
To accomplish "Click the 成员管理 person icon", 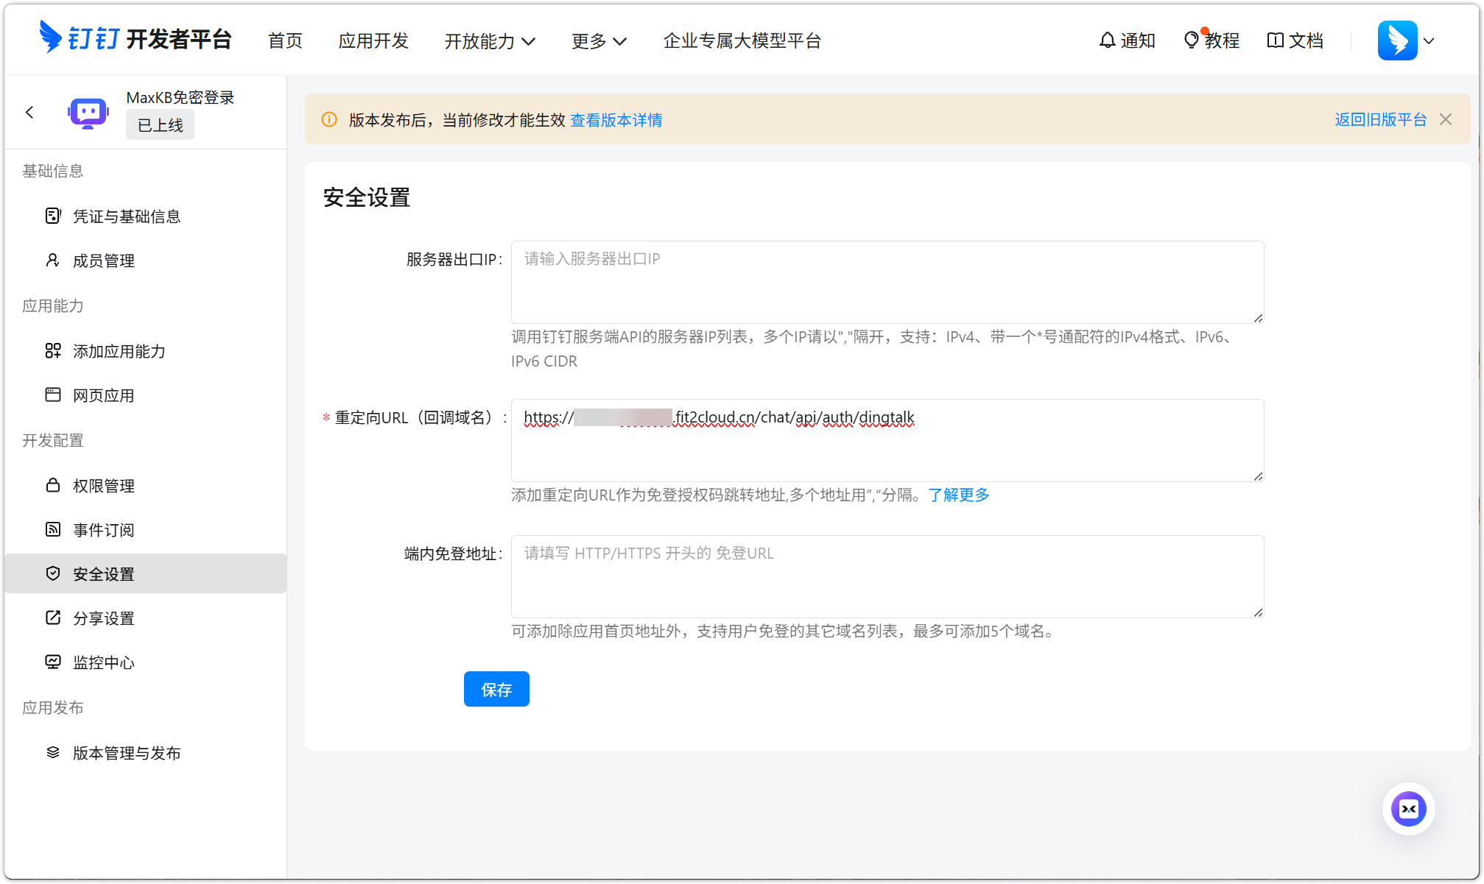I will 52,260.
